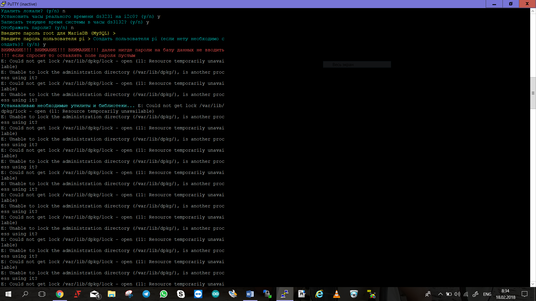Launch WhatsApp taskbar icon
Viewport: 536px width, 301px height.
click(x=164, y=294)
